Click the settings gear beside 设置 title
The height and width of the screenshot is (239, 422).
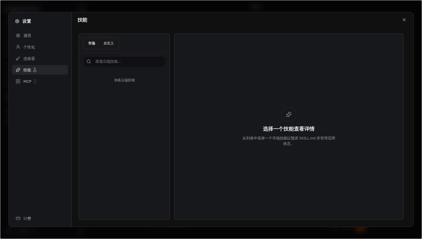click(17, 21)
